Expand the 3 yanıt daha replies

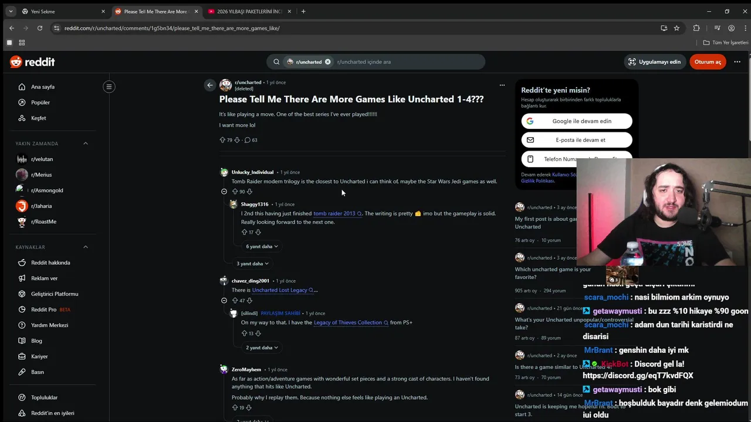pyautogui.click(x=252, y=264)
